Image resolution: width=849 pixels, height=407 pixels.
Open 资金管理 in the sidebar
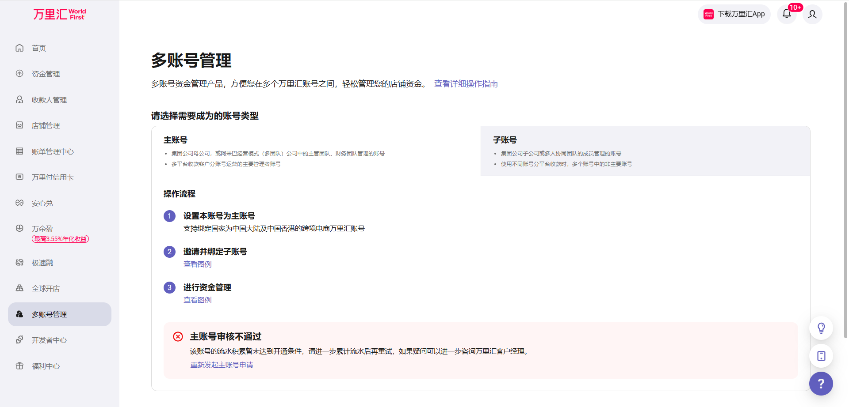point(46,74)
